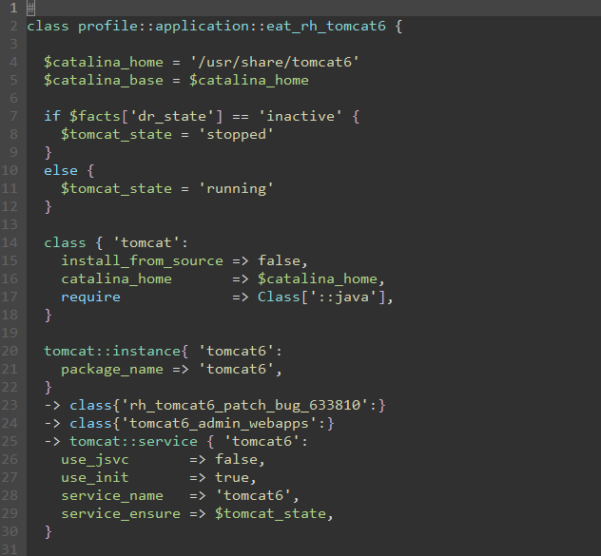
Task: Click 'use_jsvc' parameter name
Action: [x=95, y=460]
